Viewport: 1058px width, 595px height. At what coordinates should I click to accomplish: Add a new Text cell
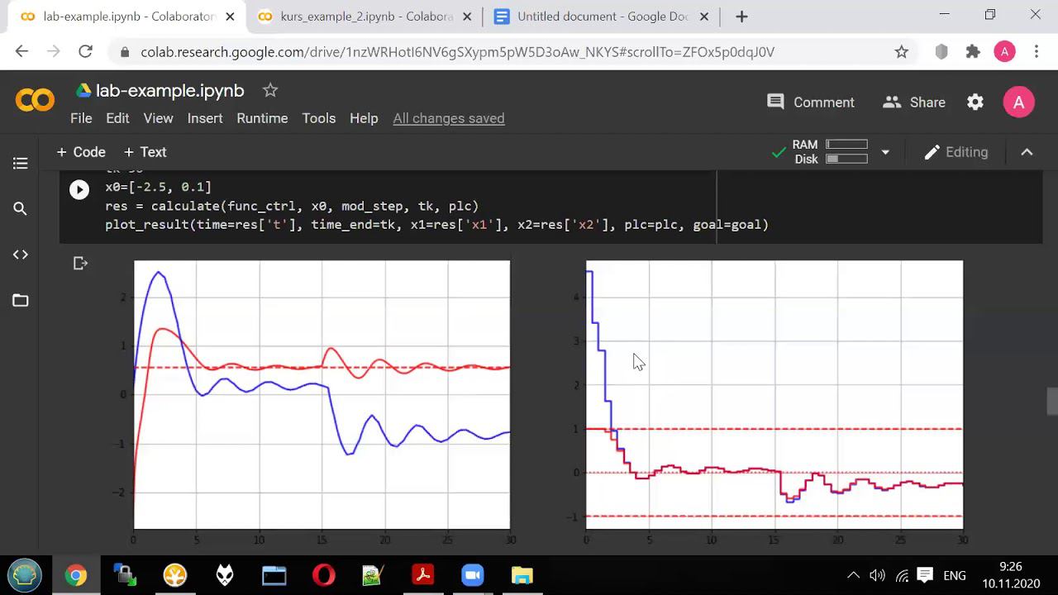click(145, 152)
